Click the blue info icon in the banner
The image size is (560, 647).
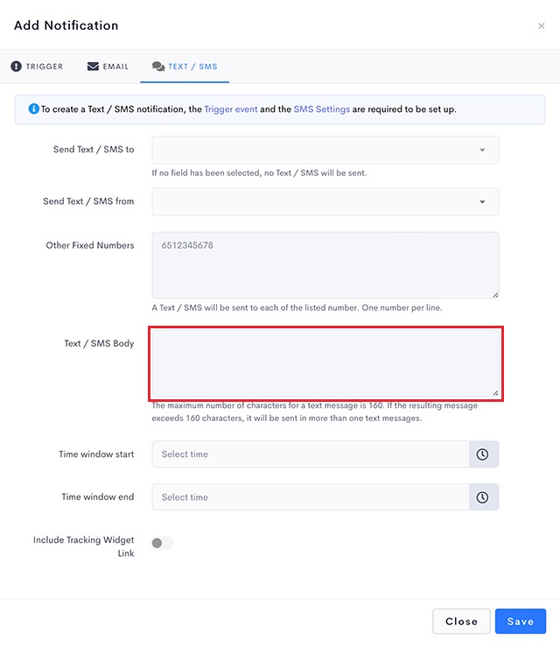[33, 109]
